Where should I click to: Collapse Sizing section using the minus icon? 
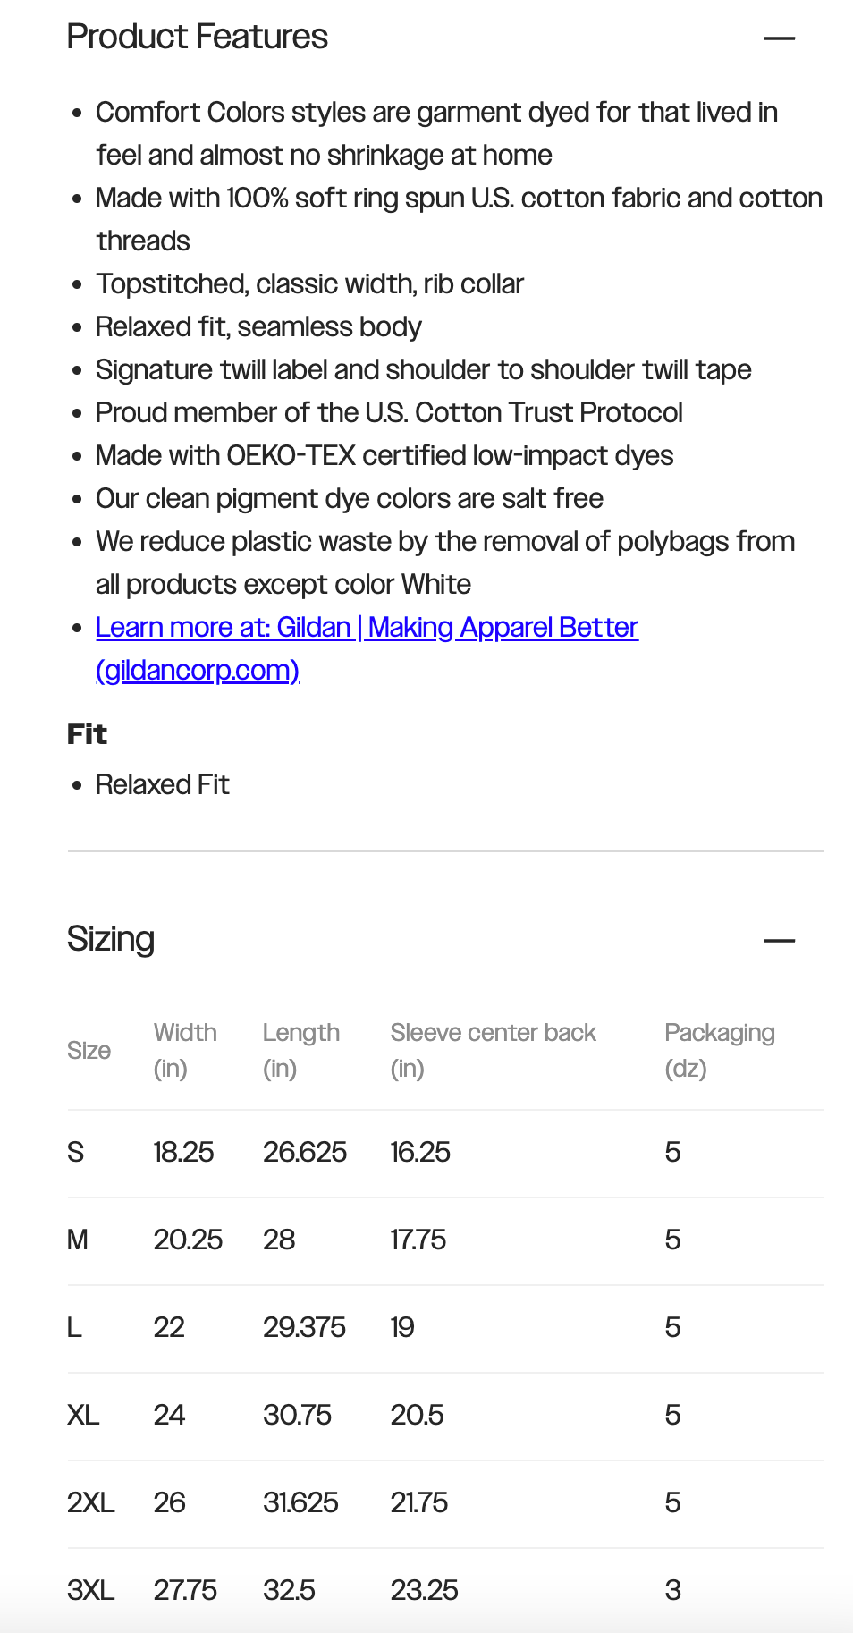point(779,941)
